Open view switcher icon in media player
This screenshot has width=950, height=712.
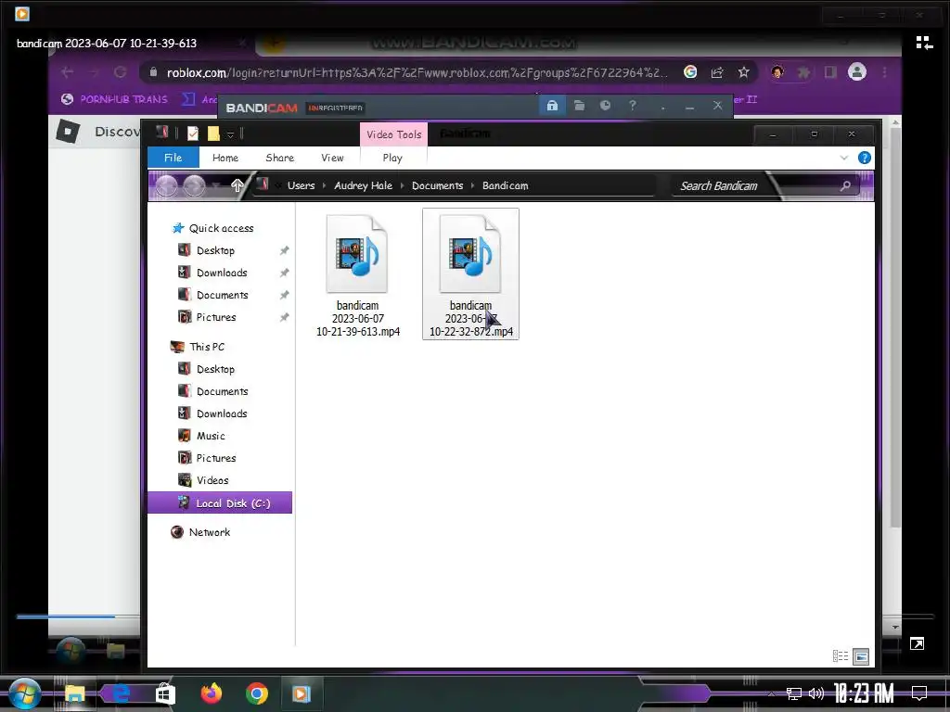pyautogui.click(x=924, y=43)
